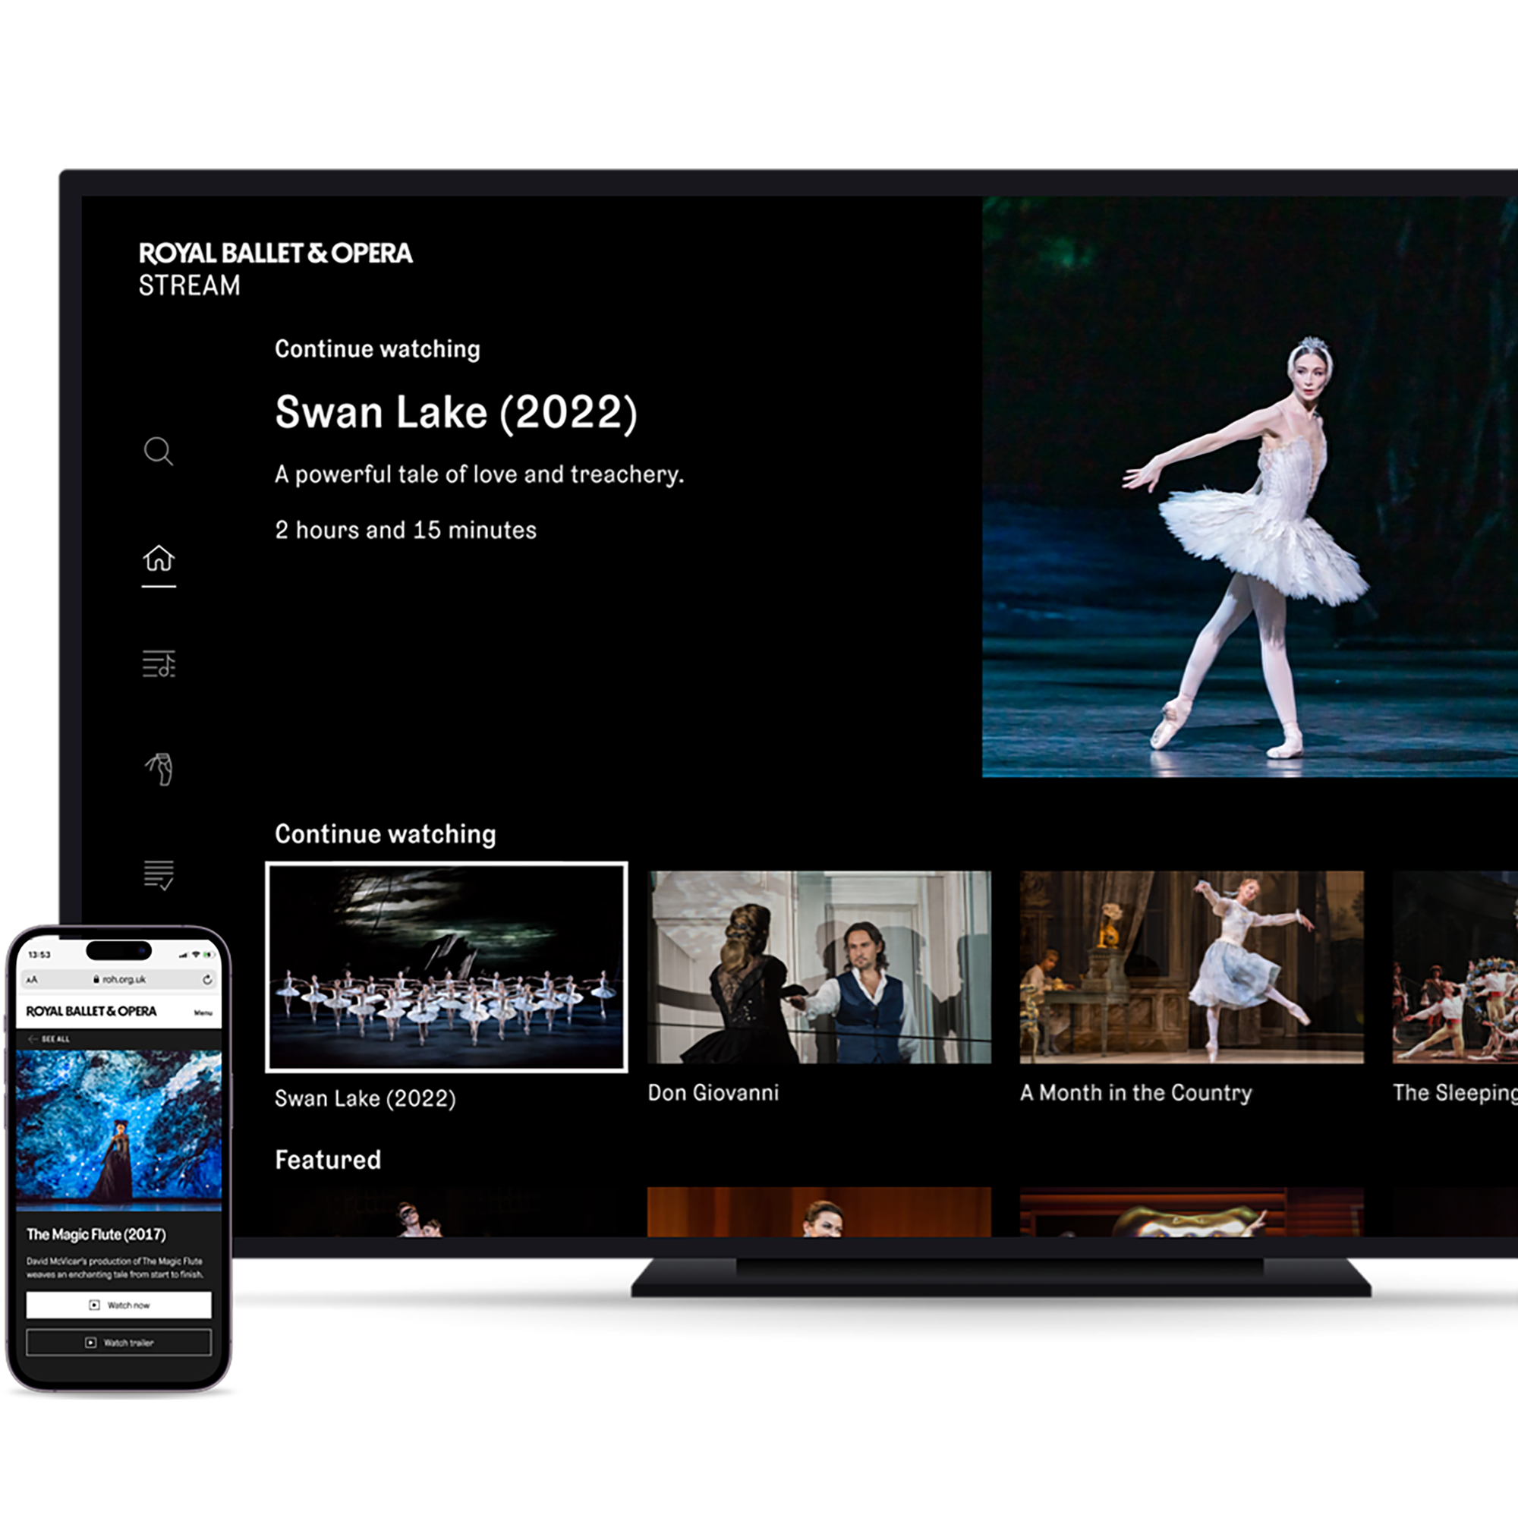
Task: Tap the reload icon in Safari address bar
Action: (x=208, y=981)
